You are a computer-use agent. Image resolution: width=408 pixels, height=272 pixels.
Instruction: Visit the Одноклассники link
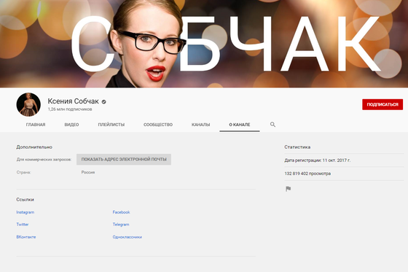pos(127,237)
